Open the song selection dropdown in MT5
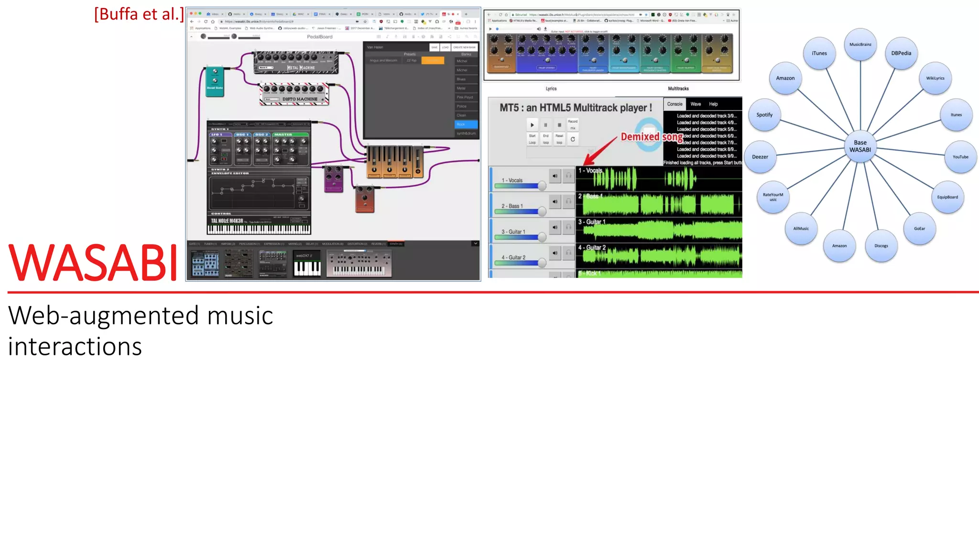Viewport: 979px width, 551px height. point(561,153)
